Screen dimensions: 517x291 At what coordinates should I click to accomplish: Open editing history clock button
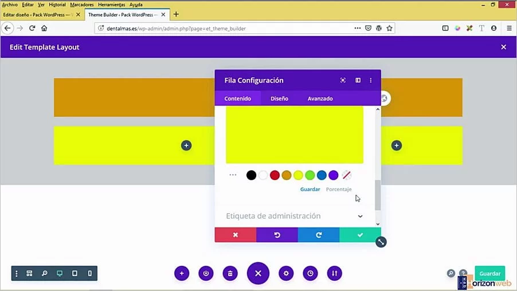point(310,274)
